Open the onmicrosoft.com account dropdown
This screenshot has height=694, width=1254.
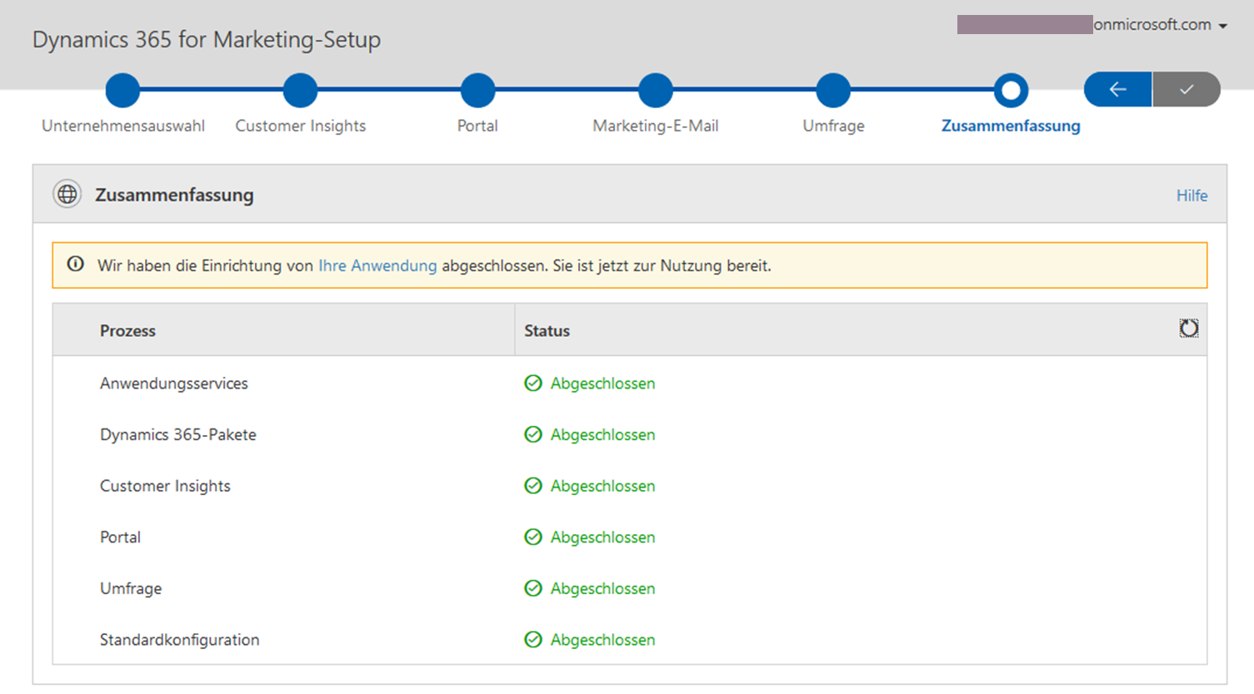[x=1160, y=25]
